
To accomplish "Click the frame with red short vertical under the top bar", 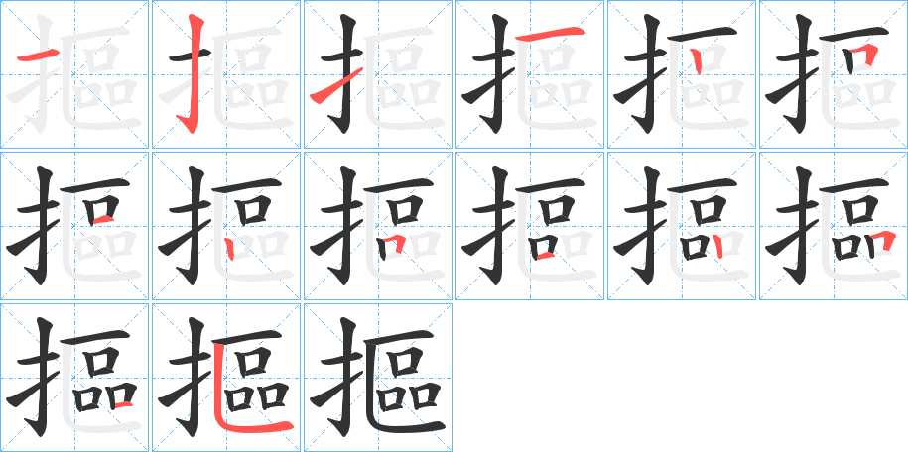I will 682,74.
